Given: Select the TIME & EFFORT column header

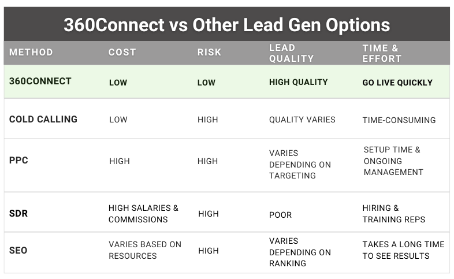Looking at the screenshot, I should pos(382,53).
